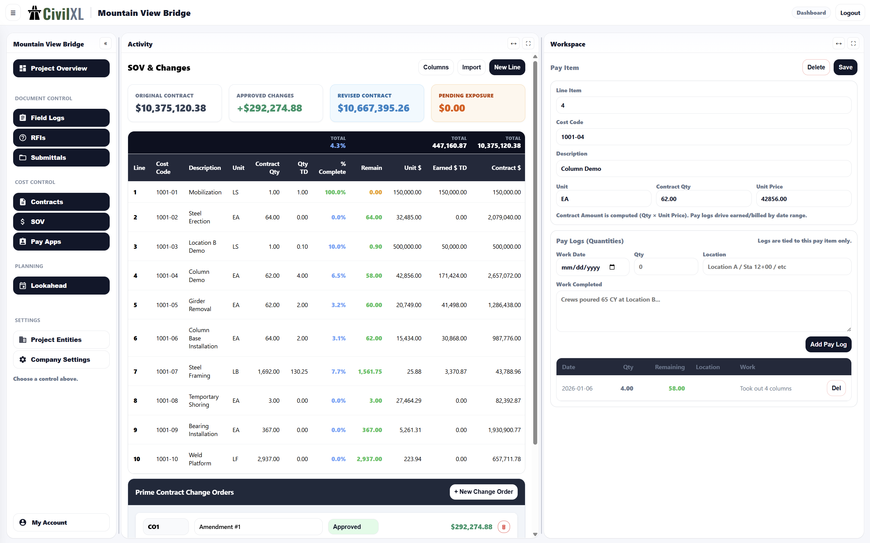Go to Pay Apps section
Screen dimensions: 870x543
(x=61, y=241)
